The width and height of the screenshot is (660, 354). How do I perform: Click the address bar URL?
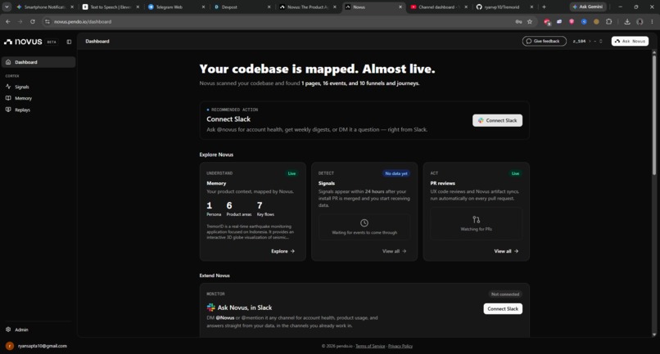(83, 22)
